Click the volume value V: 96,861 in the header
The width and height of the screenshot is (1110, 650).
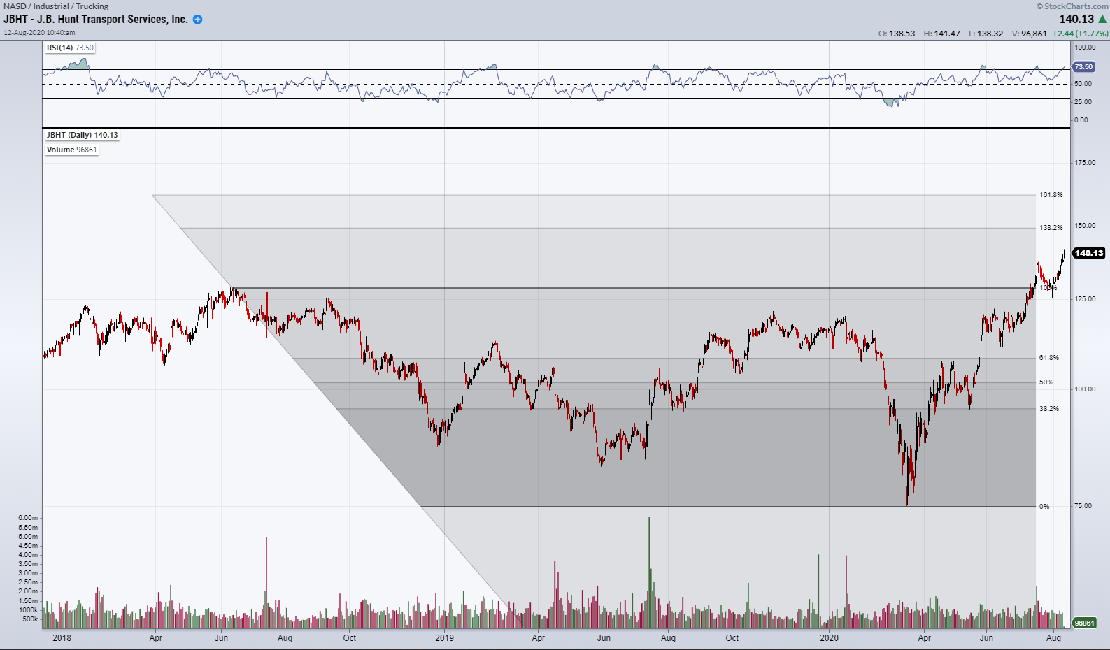click(1030, 34)
